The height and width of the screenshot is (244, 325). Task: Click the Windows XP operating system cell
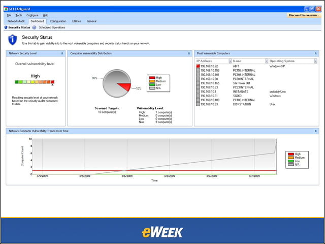pos(277,66)
